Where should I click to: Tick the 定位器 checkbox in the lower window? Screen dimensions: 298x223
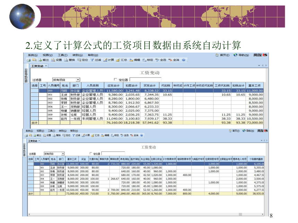click(91, 154)
